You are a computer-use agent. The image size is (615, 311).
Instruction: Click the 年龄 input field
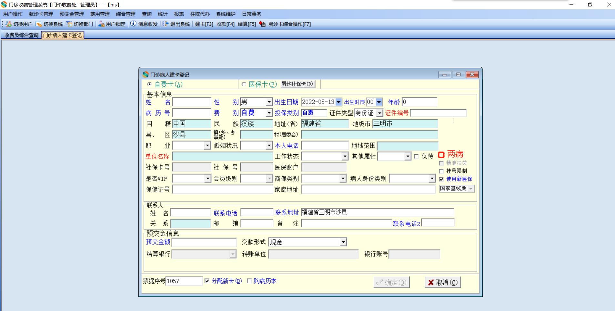[x=419, y=102]
